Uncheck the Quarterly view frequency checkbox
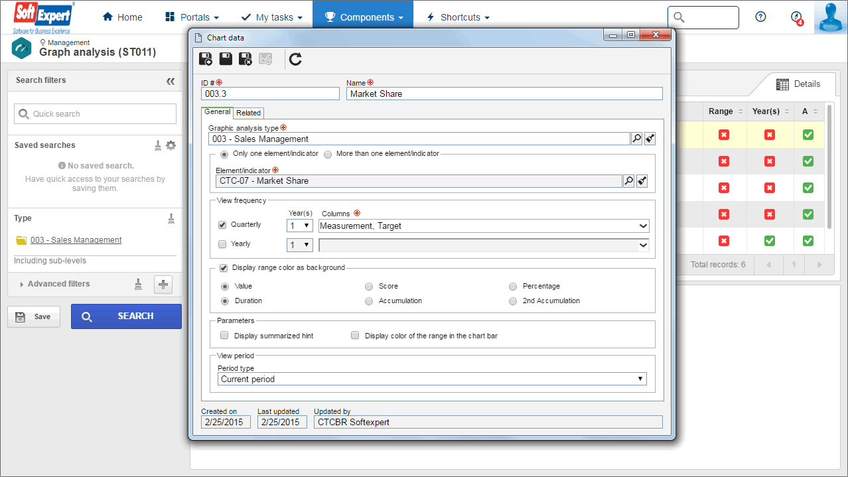 coord(222,225)
